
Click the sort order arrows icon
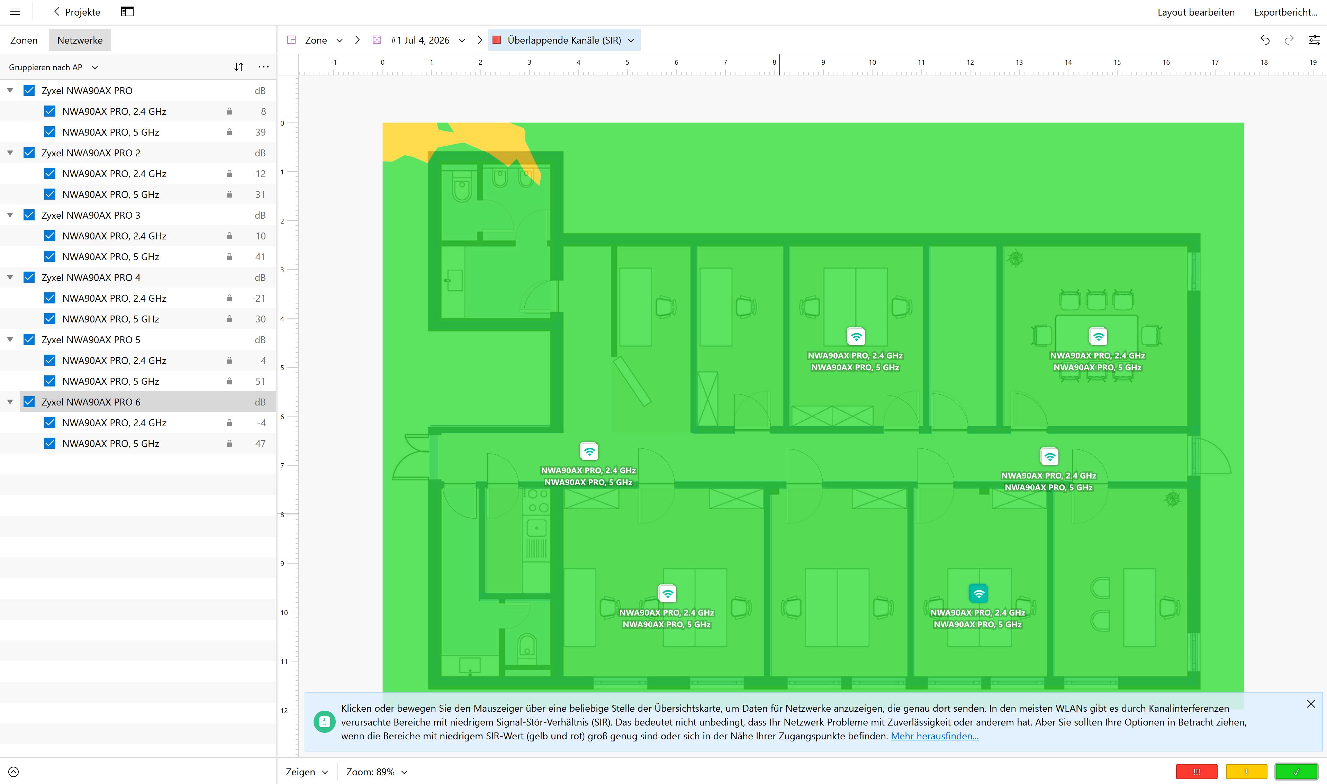point(239,67)
